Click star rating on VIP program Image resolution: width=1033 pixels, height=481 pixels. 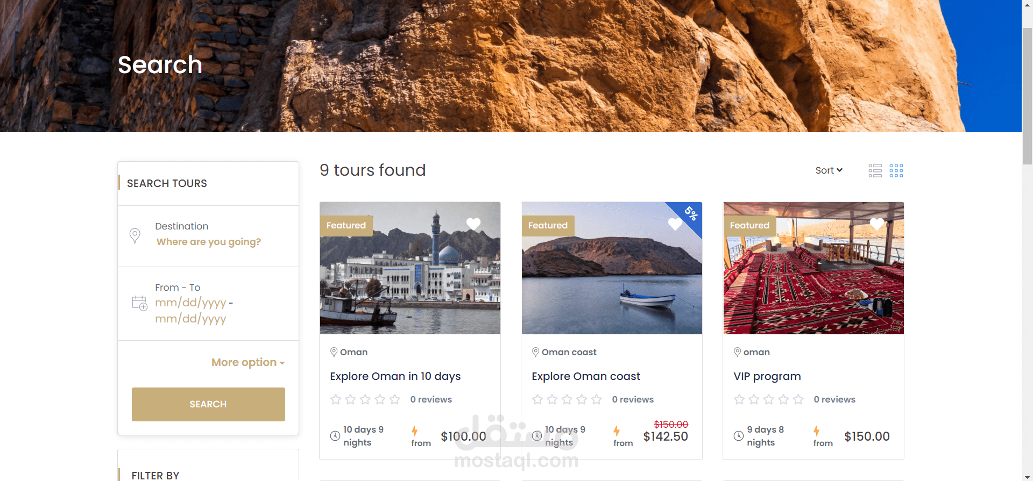pos(768,399)
